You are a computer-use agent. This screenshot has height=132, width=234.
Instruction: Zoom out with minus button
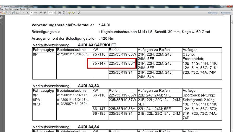[41, 13]
